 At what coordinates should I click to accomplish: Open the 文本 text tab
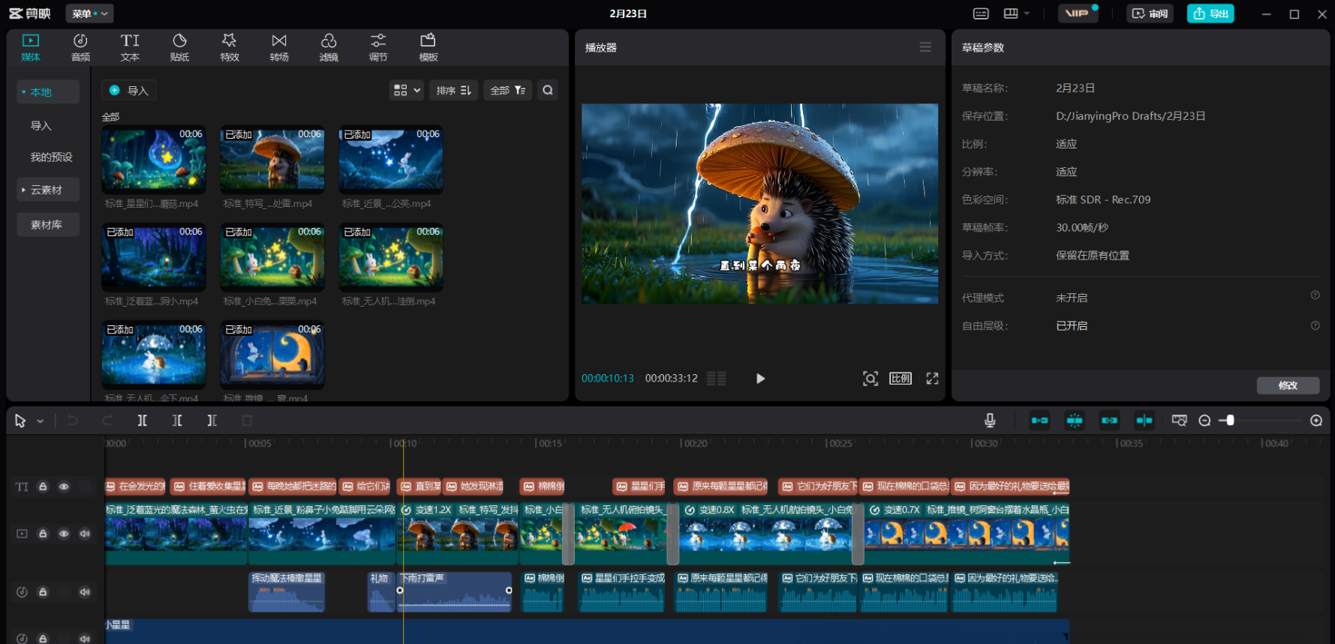pos(130,47)
